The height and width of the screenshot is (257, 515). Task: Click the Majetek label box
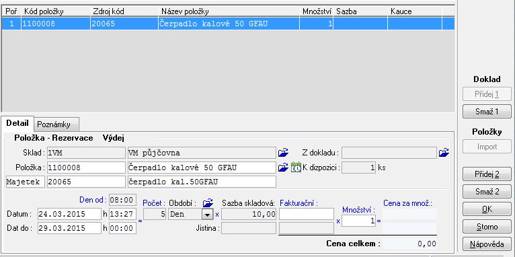pos(26,182)
